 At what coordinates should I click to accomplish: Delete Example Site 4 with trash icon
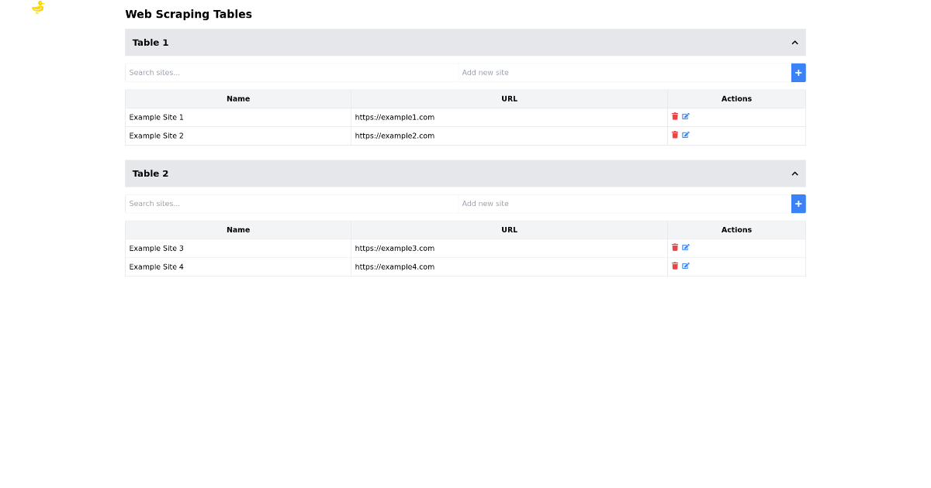pos(675,266)
